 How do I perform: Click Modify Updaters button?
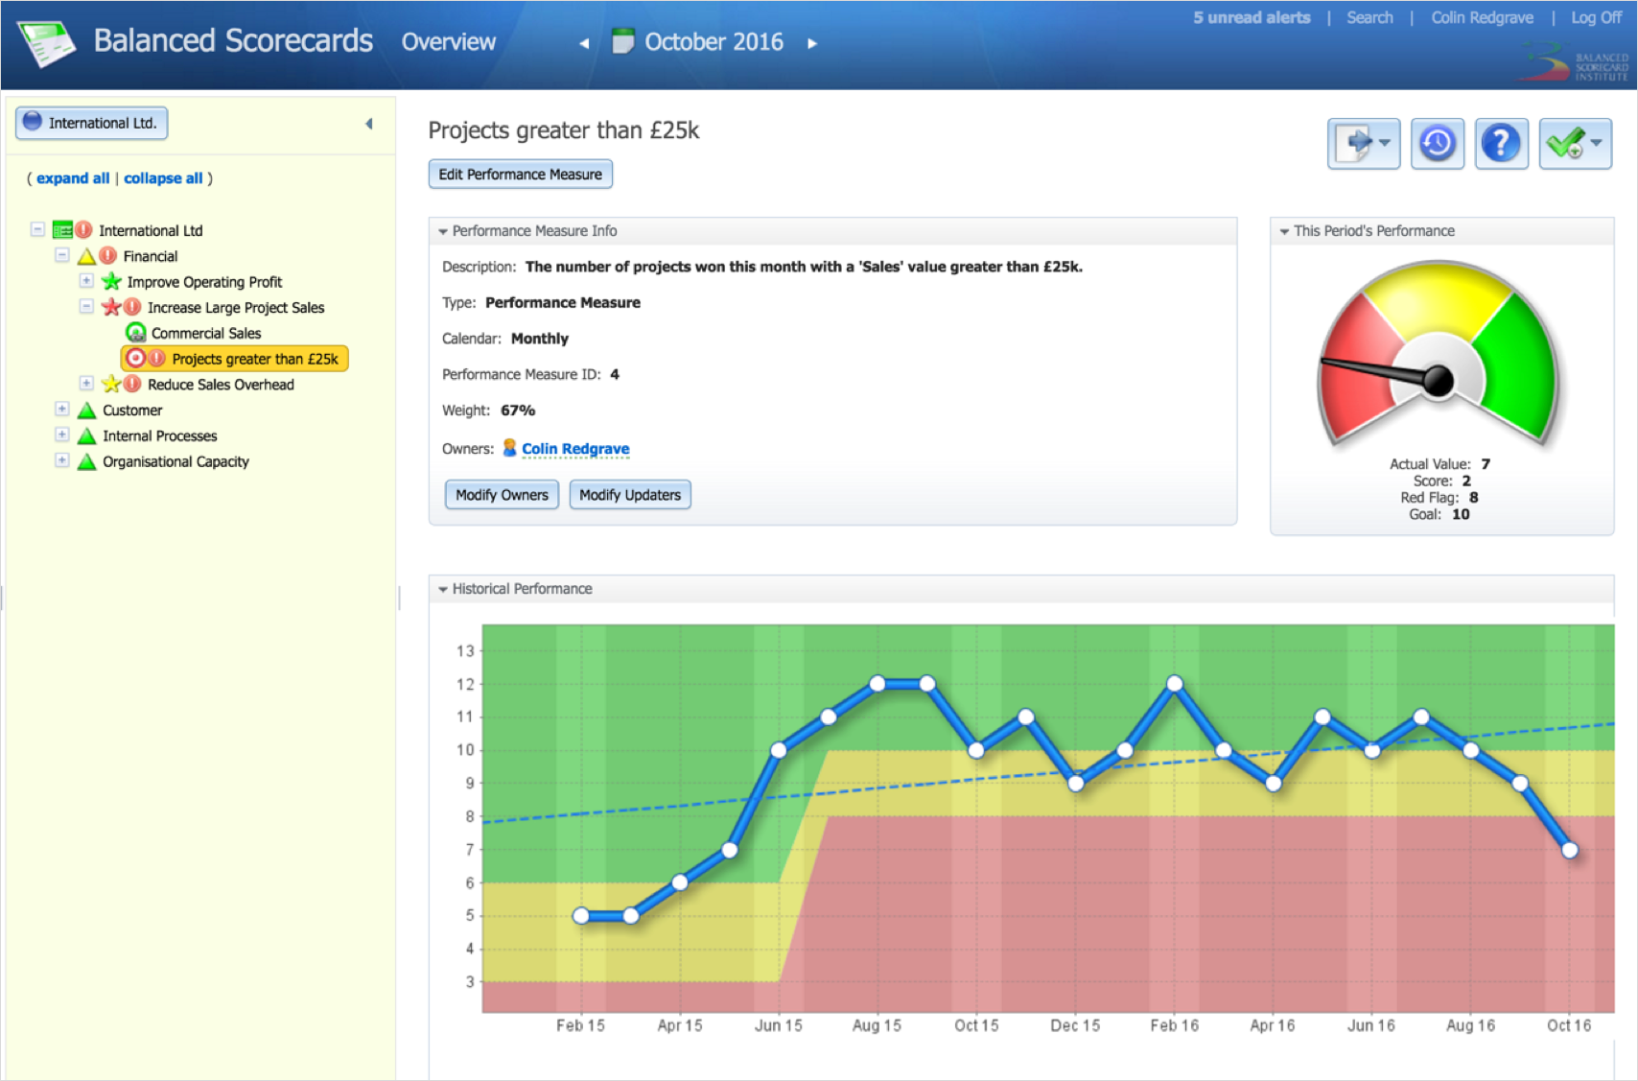coord(630,495)
